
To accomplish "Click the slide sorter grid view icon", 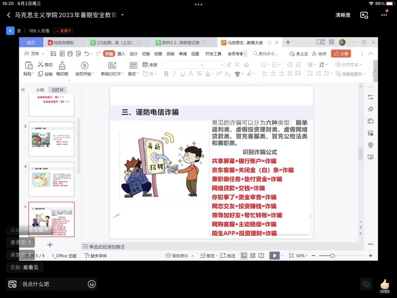I will coord(253,256).
